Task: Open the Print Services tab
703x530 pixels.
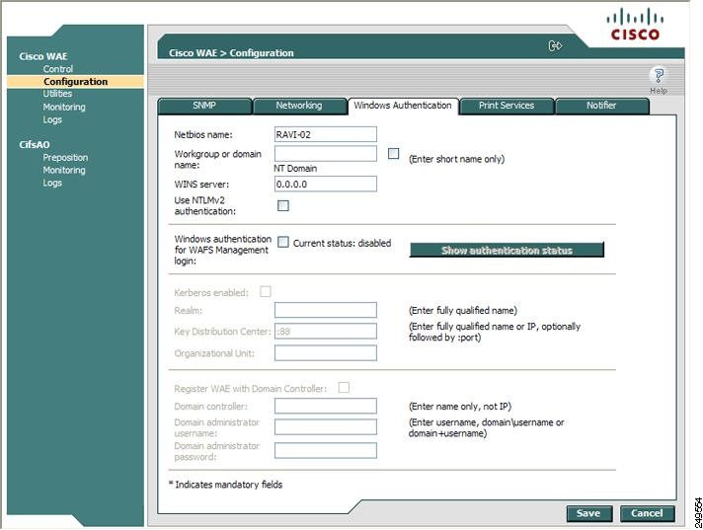Action: click(507, 106)
